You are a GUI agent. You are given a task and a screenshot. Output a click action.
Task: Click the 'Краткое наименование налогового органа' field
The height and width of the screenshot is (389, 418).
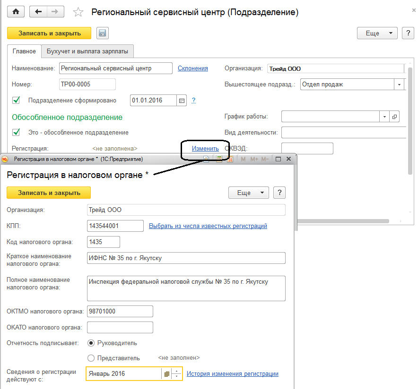click(x=186, y=258)
